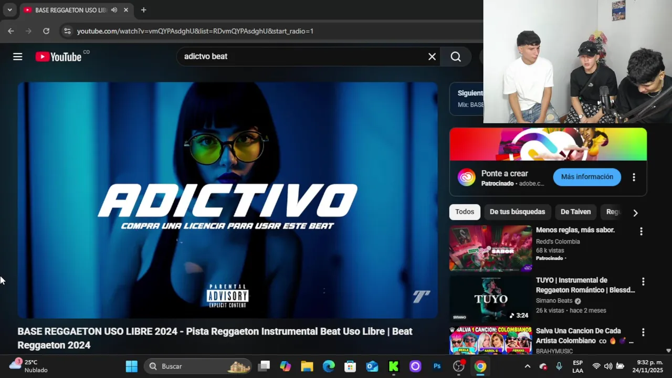Open network settings from Wi-Fi icon

coord(596,366)
